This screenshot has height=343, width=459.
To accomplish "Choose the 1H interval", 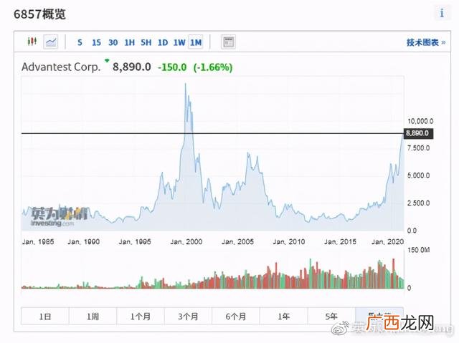I will tap(129, 42).
